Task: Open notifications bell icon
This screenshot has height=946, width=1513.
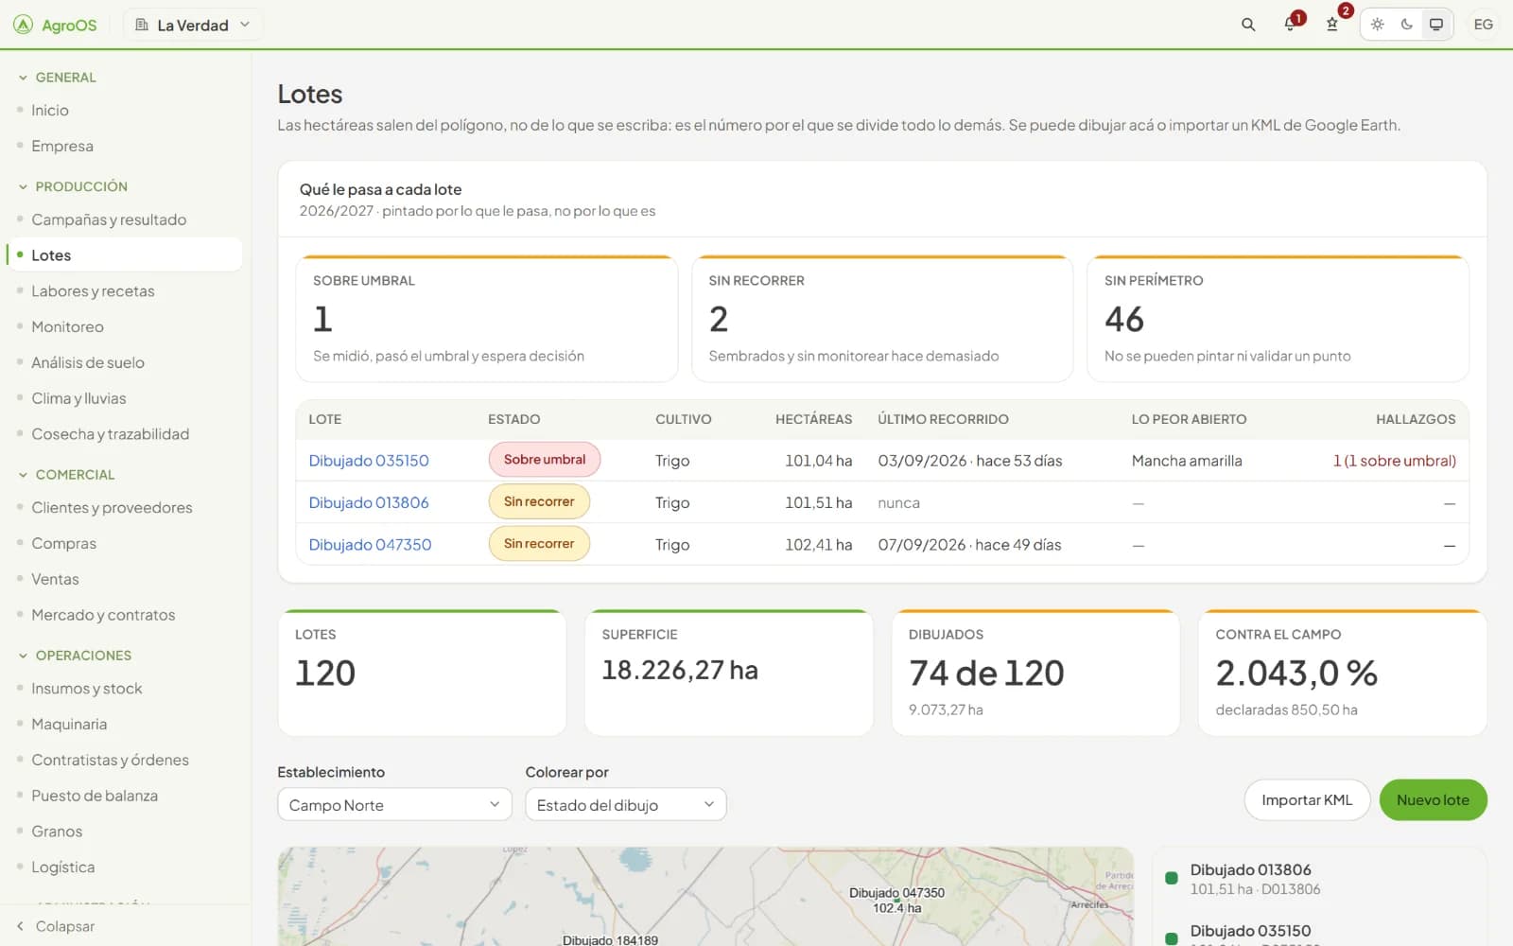Action: [1290, 25]
